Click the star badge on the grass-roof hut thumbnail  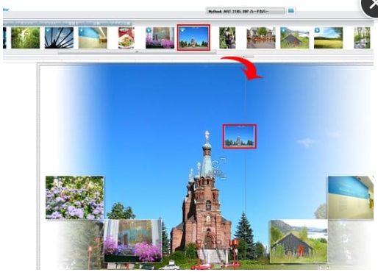tap(284, 30)
